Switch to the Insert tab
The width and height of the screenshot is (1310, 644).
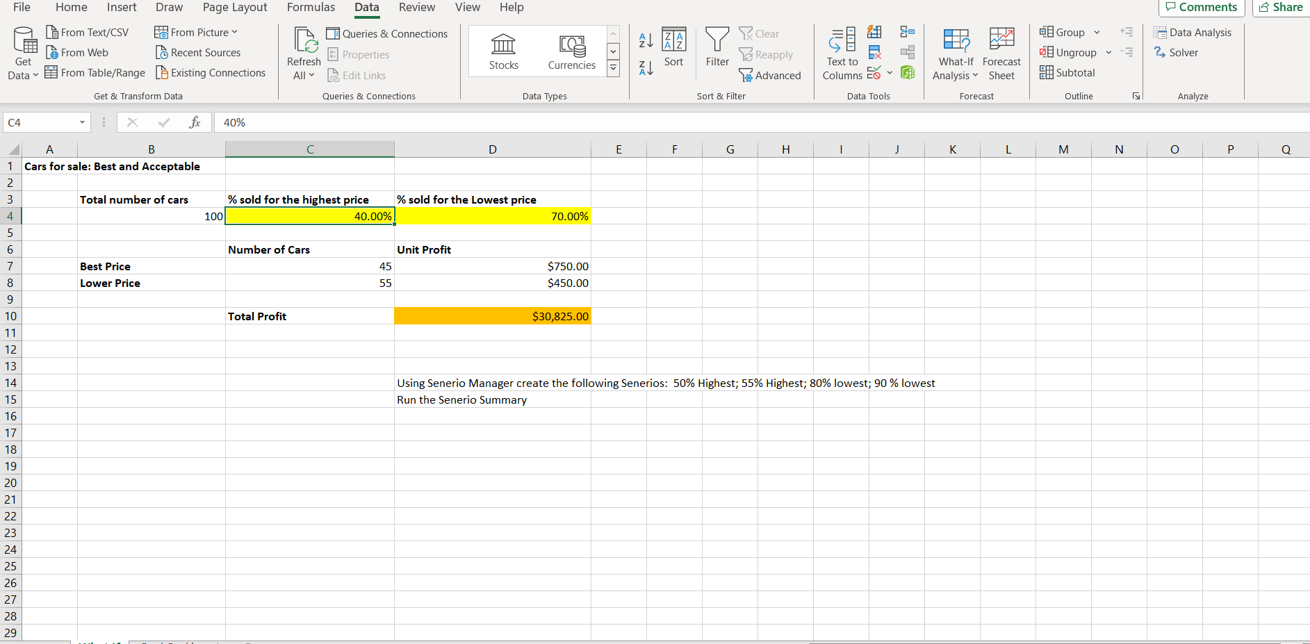122,8
